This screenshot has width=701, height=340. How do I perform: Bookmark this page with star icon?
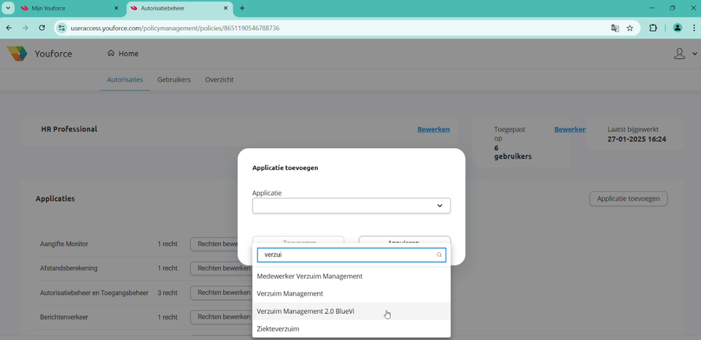pos(630,27)
